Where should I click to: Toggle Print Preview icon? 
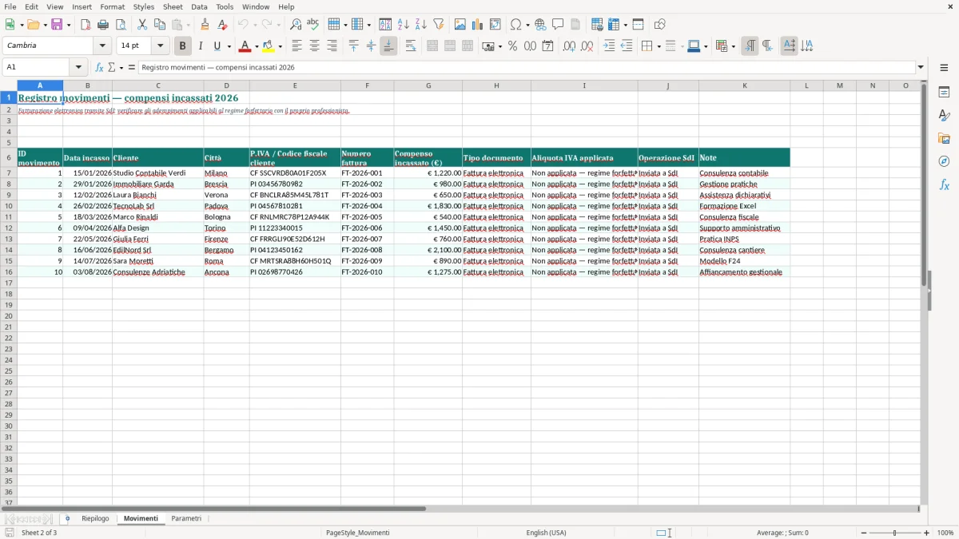(121, 25)
